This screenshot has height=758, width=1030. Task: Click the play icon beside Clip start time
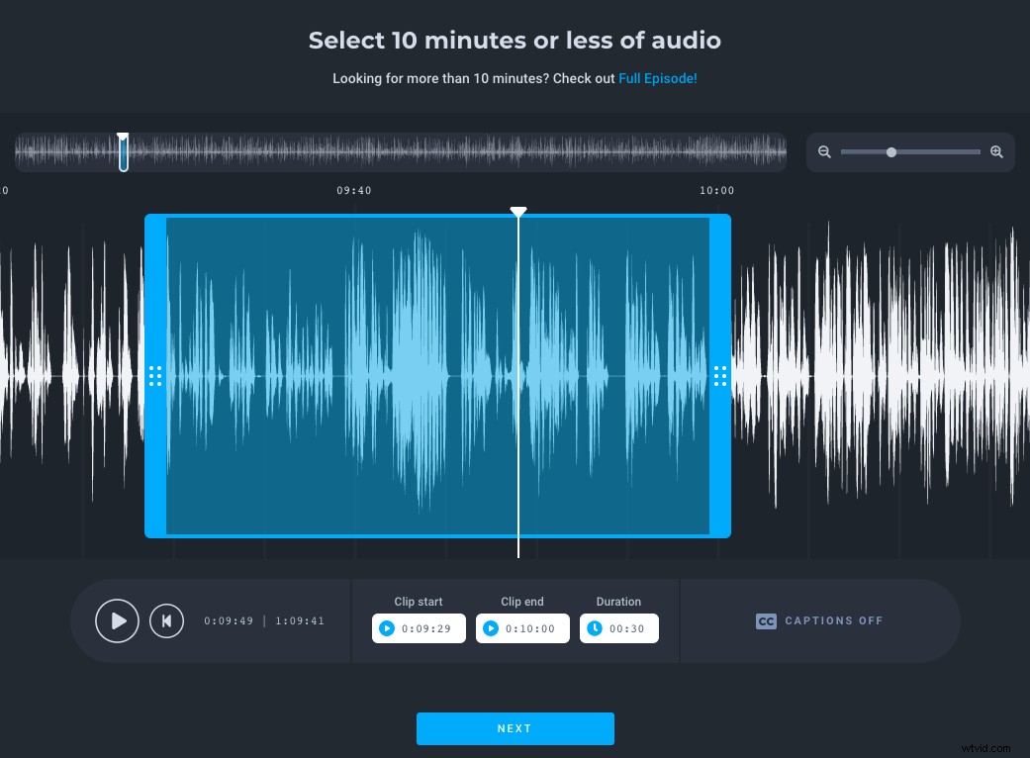(387, 628)
